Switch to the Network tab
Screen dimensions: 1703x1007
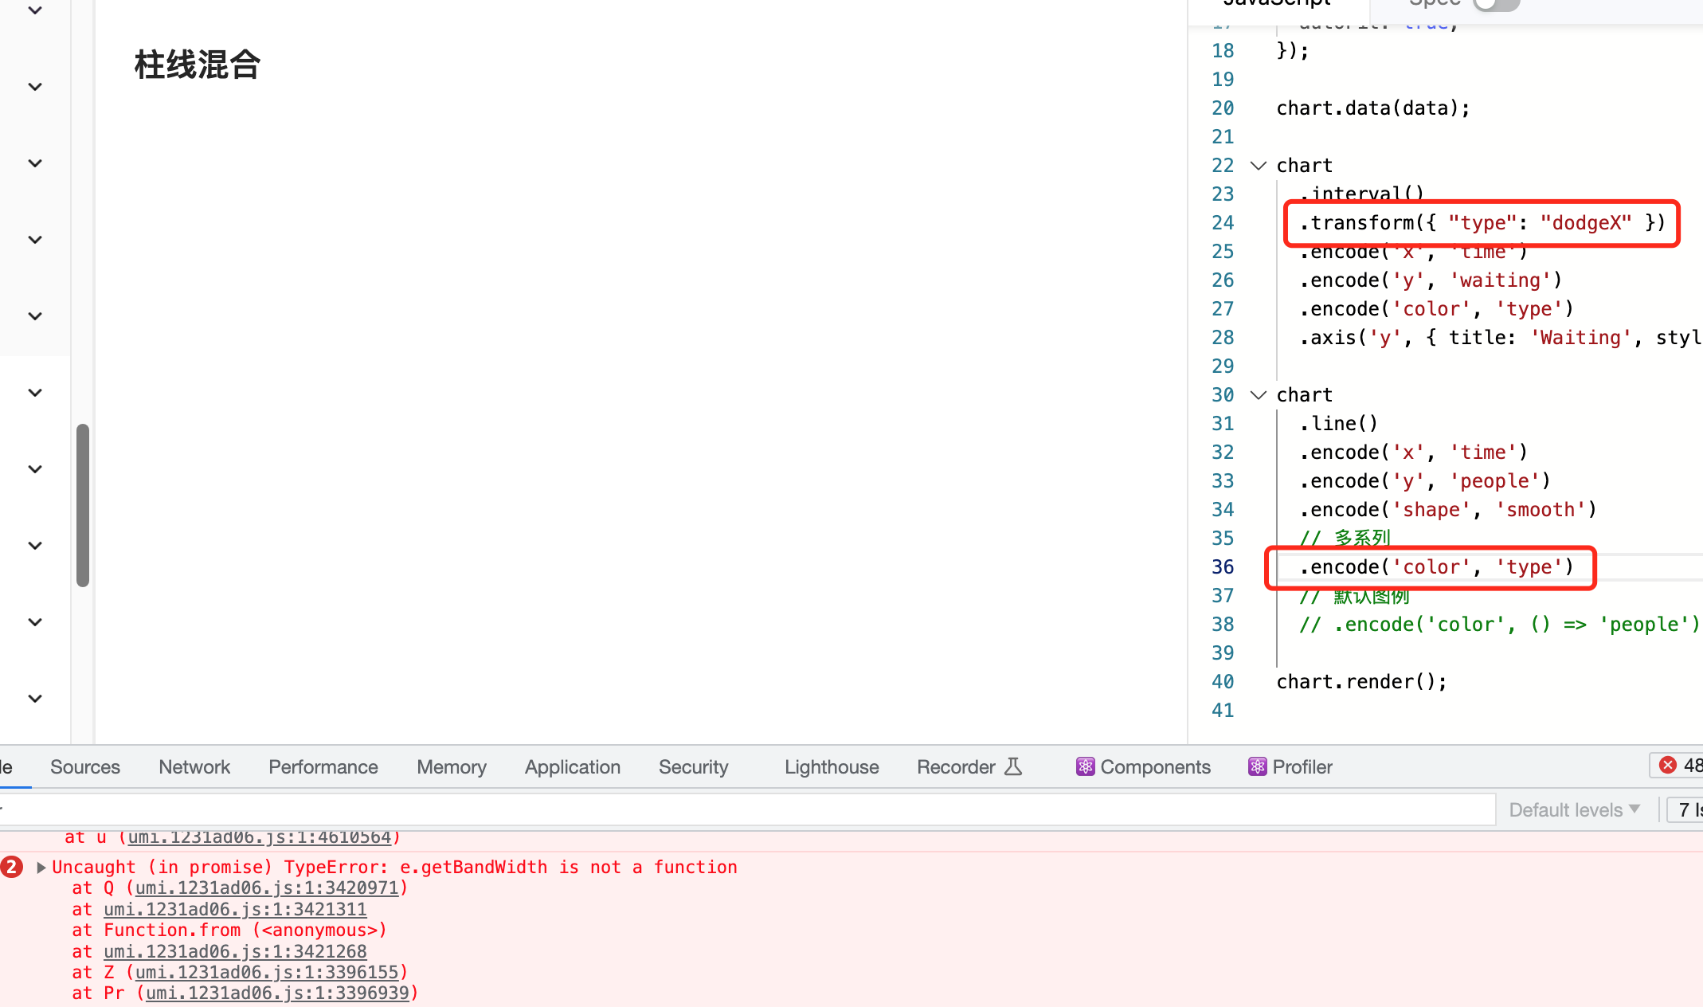[x=194, y=766]
